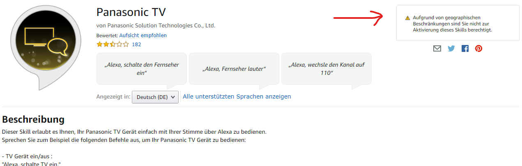Share the skill on Facebook
The height and width of the screenshot is (166, 522).
(465, 49)
